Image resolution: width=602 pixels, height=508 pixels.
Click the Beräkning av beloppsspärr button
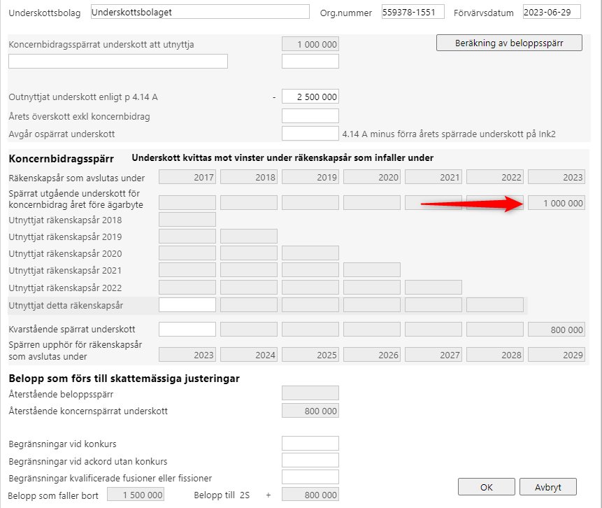coord(509,43)
